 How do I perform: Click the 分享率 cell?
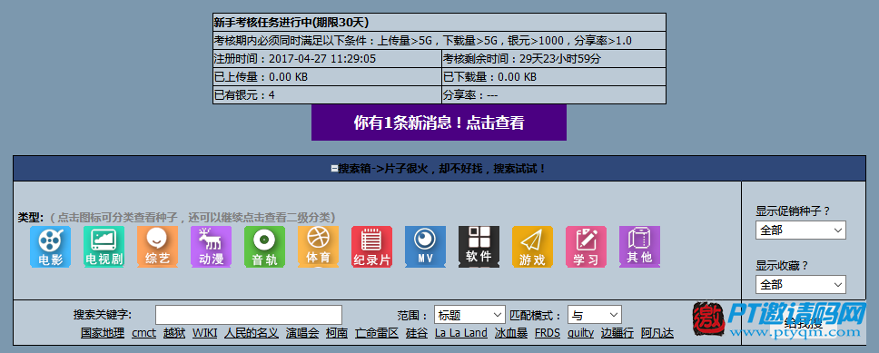click(554, 95)
